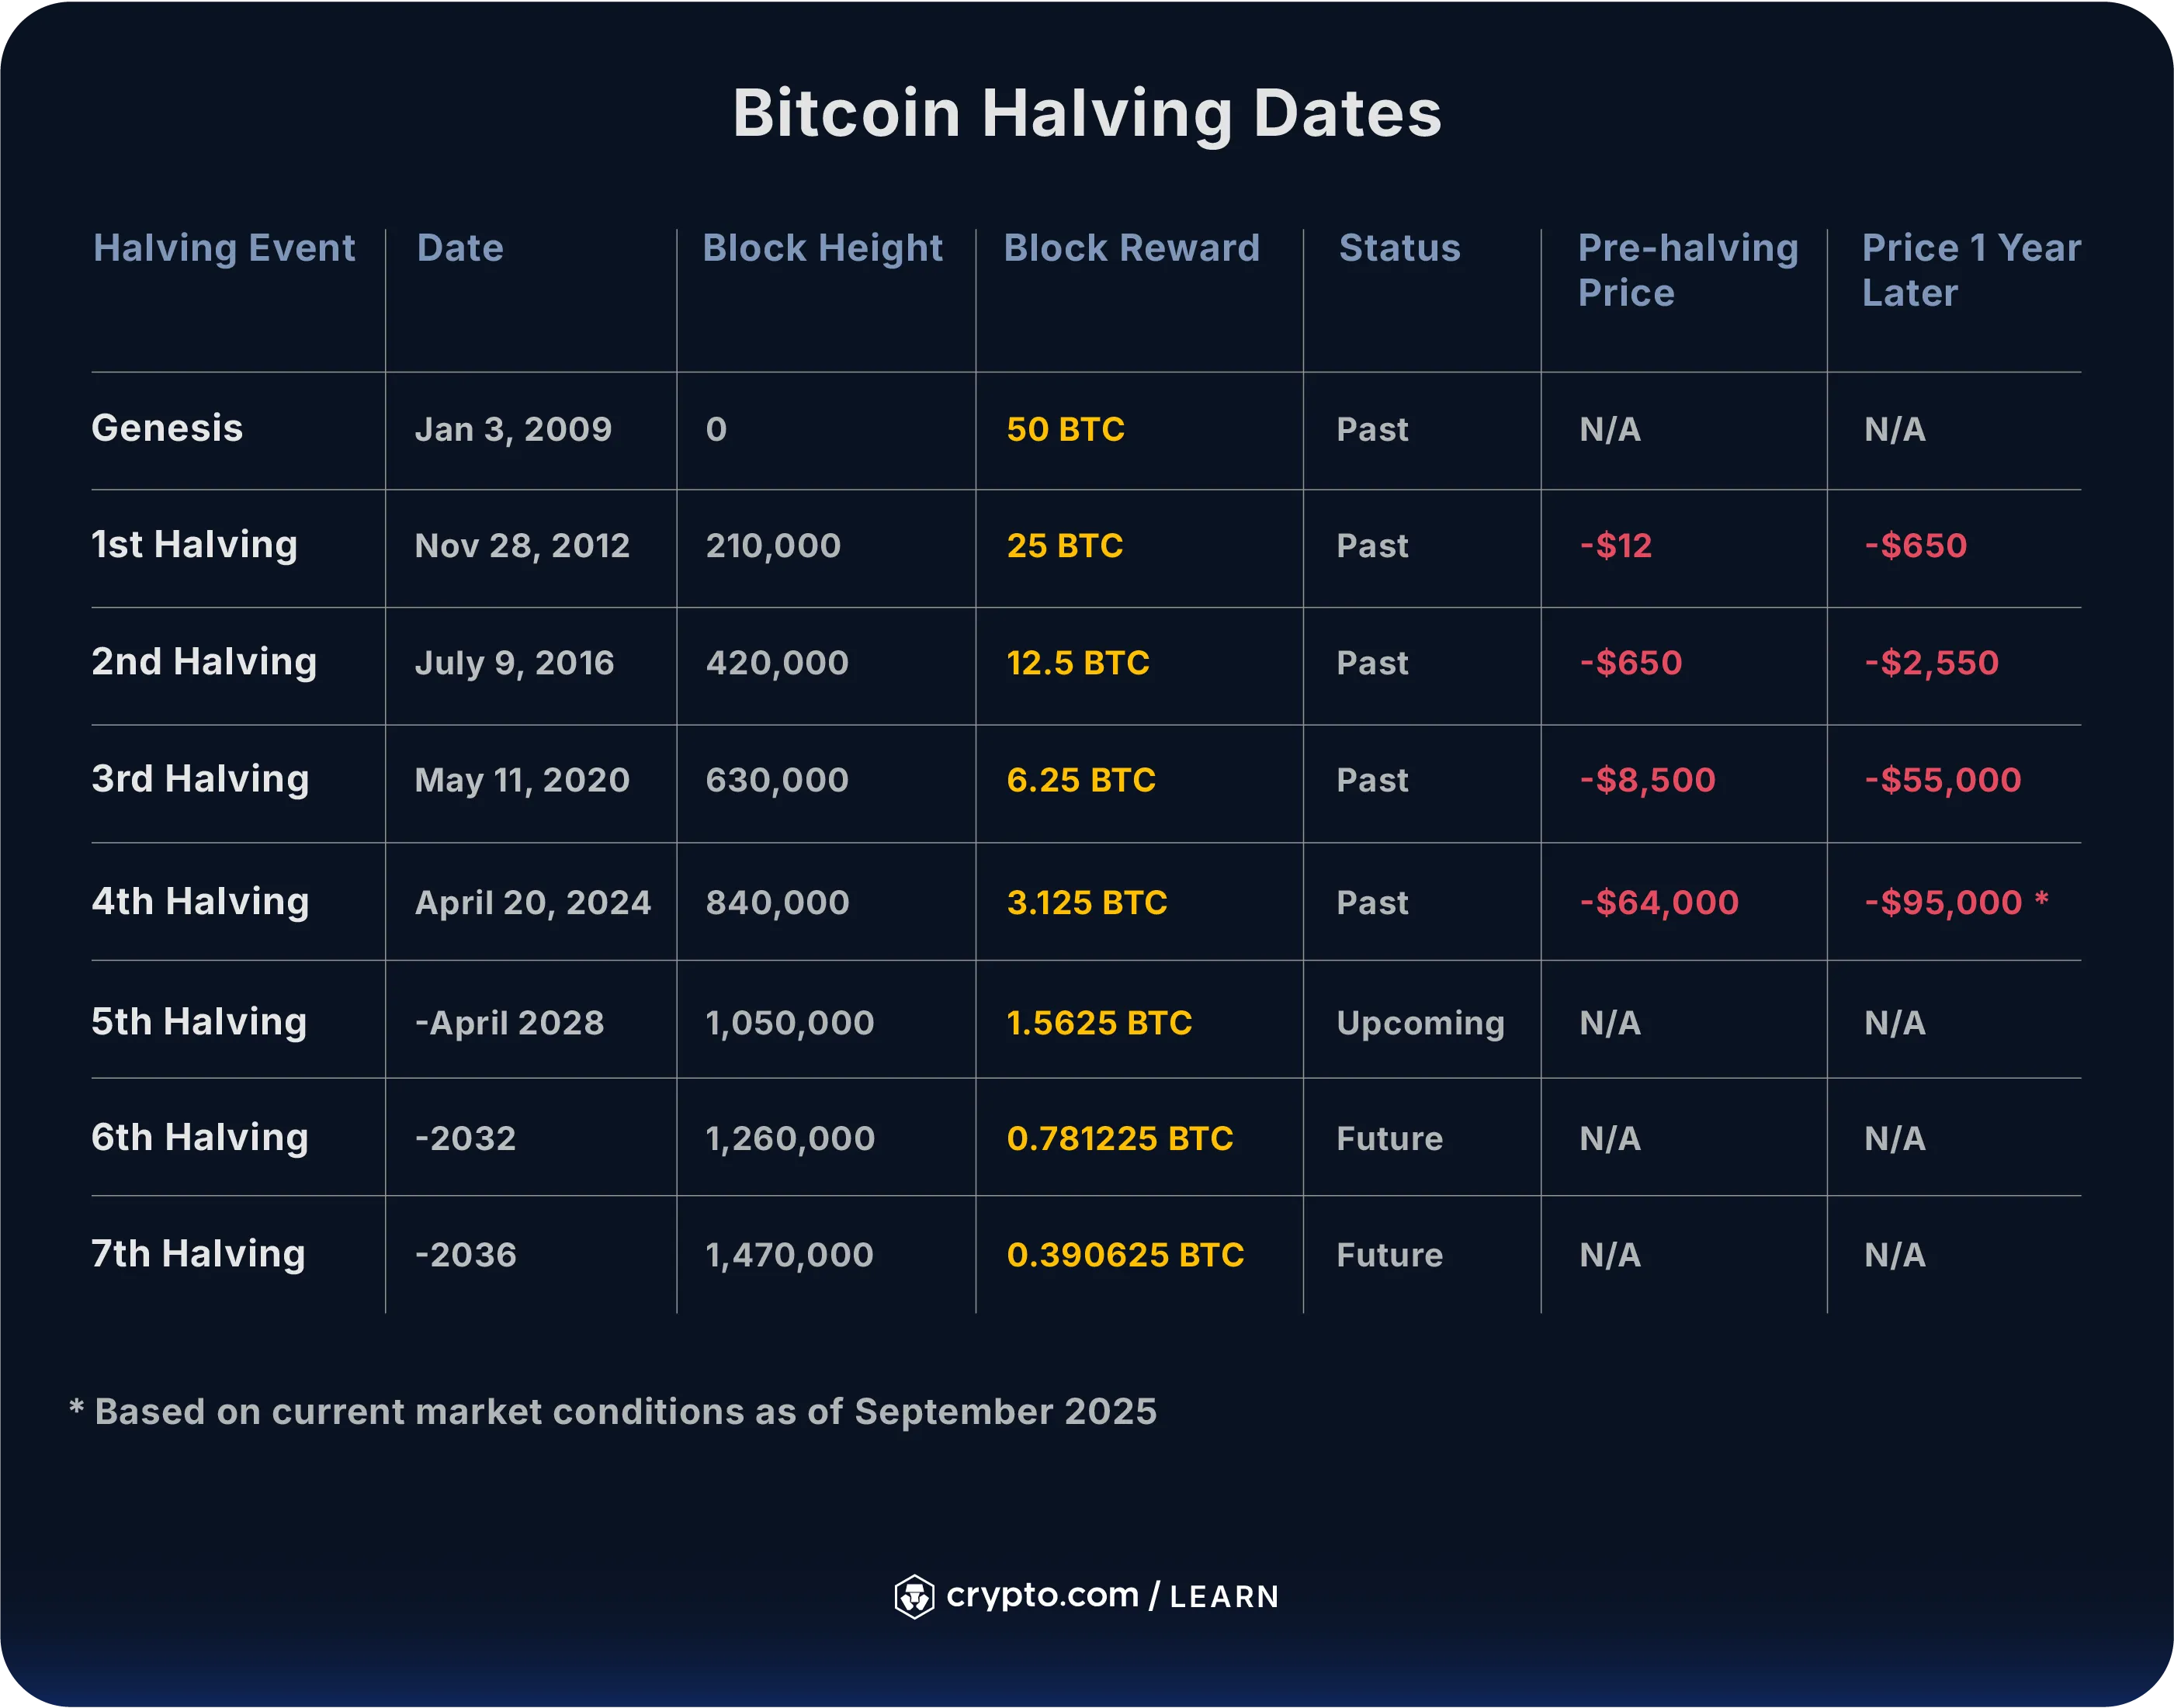Click the Pre-halving Price column header
Screen dimensions: 2174x1708
tap(1687, 270)
